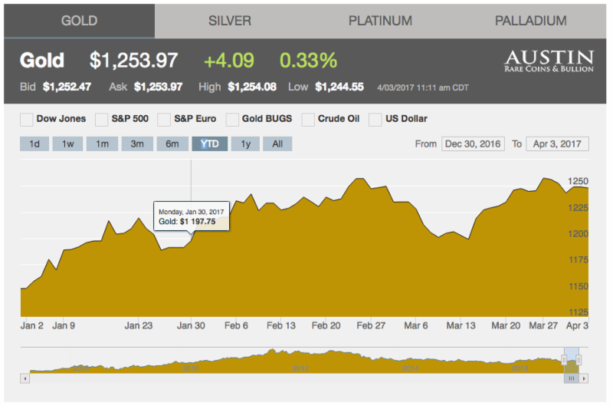The height and width of the screenshot is (406, 613).
Task: Open the Platinum tab
Action: (380, 21)
